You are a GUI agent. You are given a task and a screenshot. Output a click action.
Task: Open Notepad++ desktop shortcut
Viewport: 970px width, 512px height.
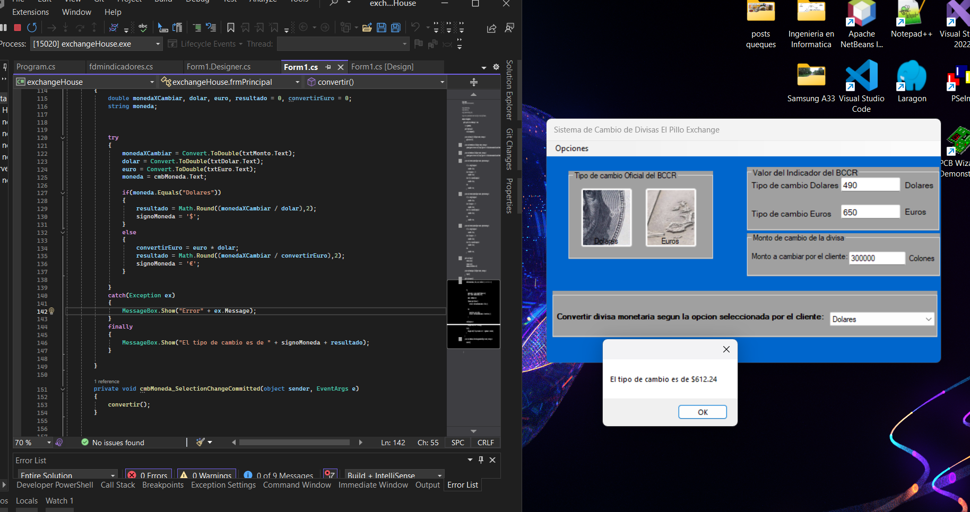tap(911, 20)
